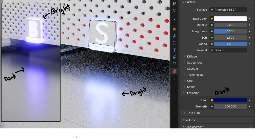The image size is (255, 138).
Task: Open the Object Data mesh tab
Action: tap(174, 64)
